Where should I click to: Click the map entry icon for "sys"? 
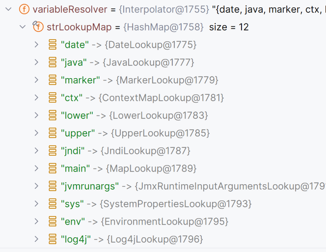click(x=53, y=204)
